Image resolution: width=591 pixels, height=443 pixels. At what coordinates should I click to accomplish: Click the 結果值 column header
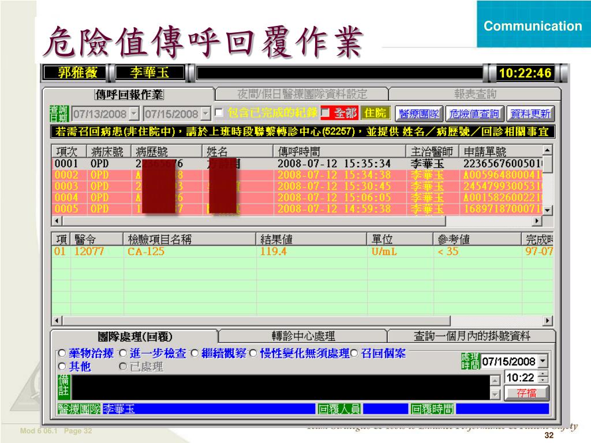click(311, 239)
